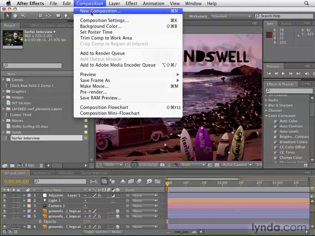Screen dimensions: 315x236
Task: Select the Rectangle shape tool
Action: coord(58,16)
